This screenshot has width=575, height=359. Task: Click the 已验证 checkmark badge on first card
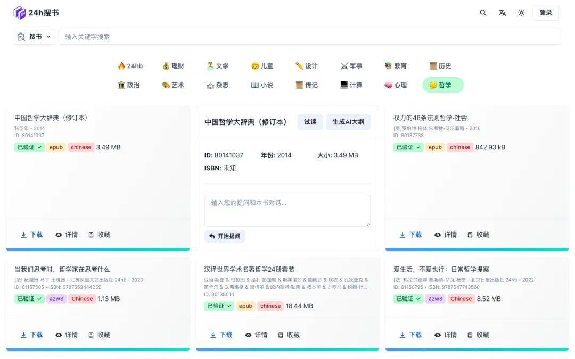pyautogui.click(x=29, y=147)
